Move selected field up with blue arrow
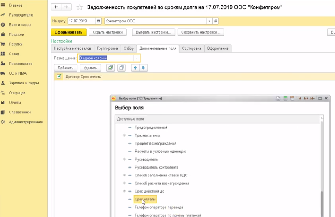 pyautogui.click(x=135, y=68)
